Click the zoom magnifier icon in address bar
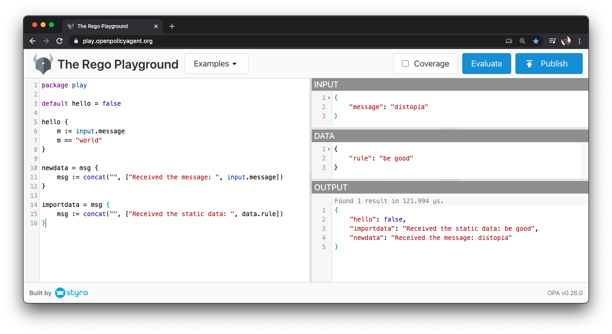This screenshot has width=612, height=334. click(x=522, y=41)
